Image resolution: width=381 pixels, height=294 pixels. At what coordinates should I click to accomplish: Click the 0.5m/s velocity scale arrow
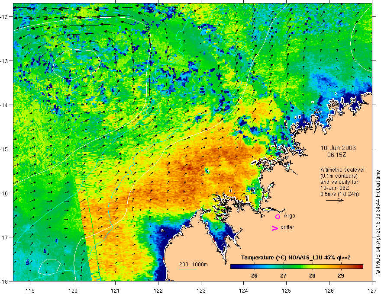click(x=335, y=200)
